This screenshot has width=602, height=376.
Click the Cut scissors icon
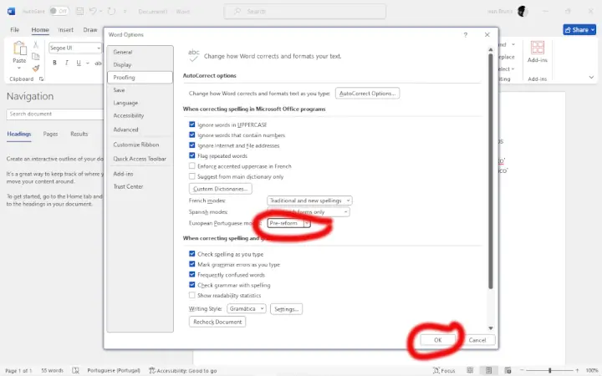[x=36, y=45]
